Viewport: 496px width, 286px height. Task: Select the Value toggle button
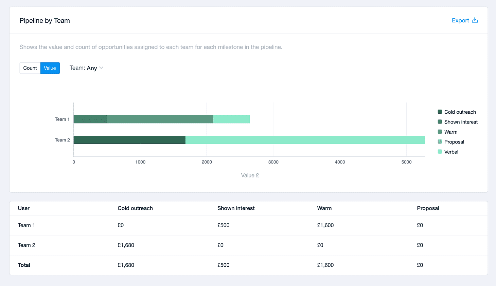[x=50, y=68]
